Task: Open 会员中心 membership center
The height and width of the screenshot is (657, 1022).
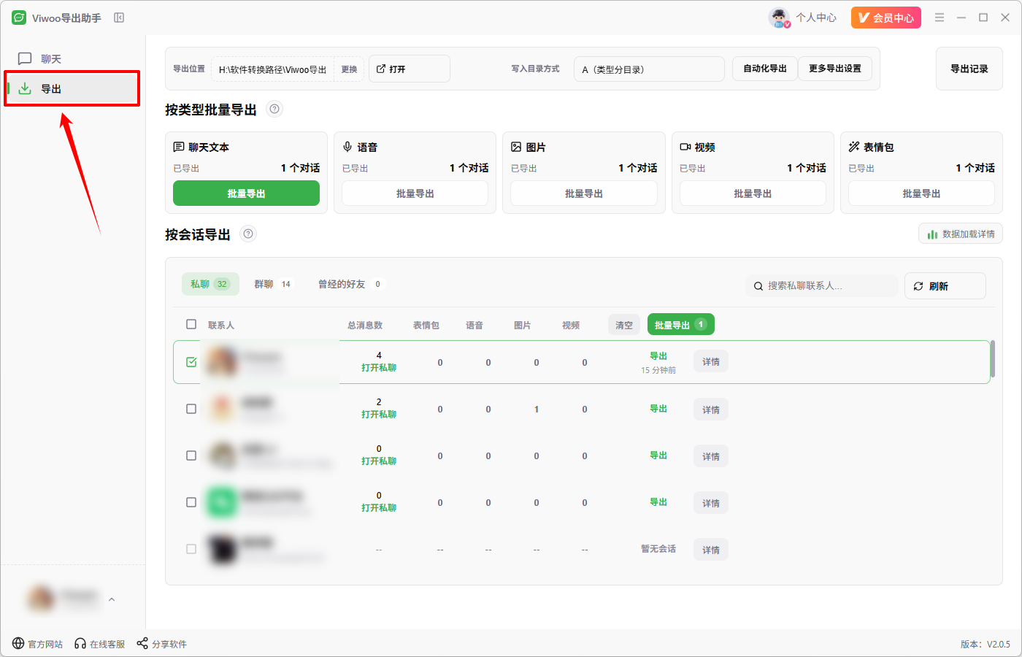Action: (x=885, y=18)
